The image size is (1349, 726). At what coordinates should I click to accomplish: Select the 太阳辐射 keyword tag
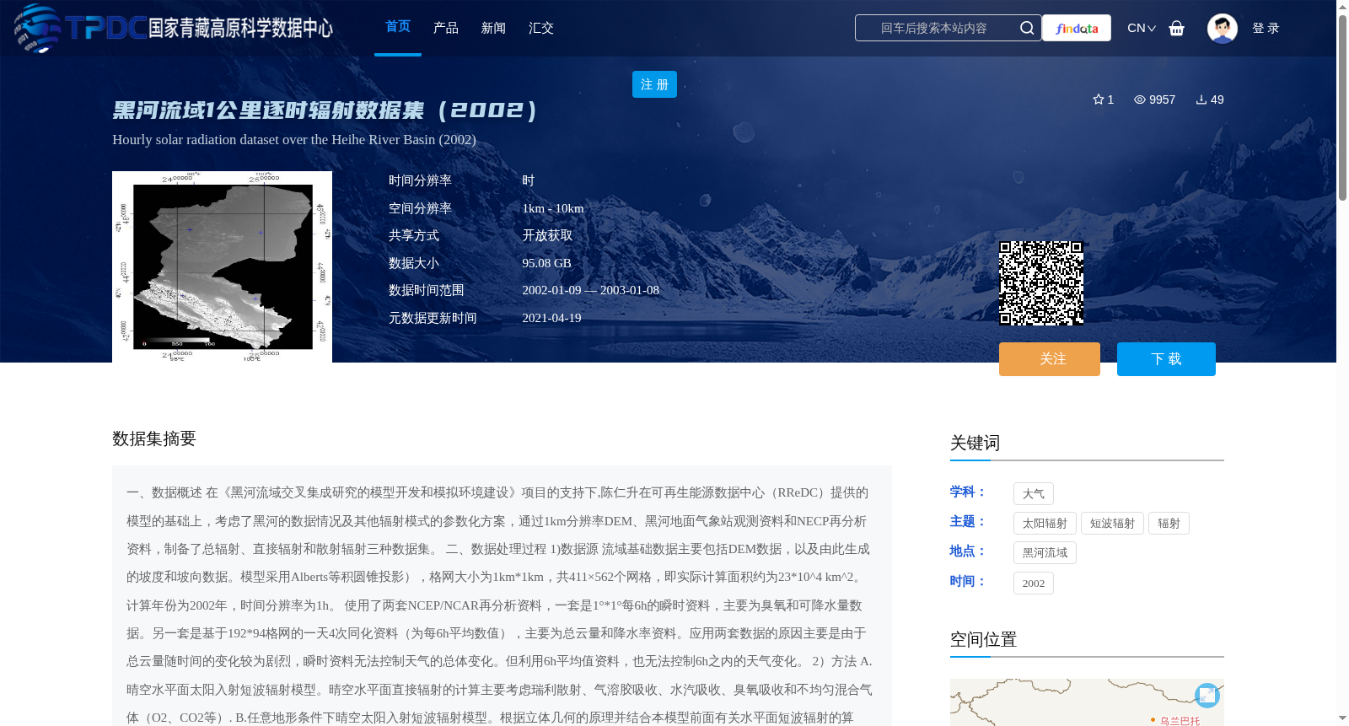1045,524
